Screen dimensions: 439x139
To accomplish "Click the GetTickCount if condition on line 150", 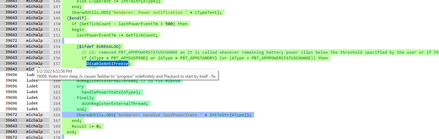I will pos(129,24).
